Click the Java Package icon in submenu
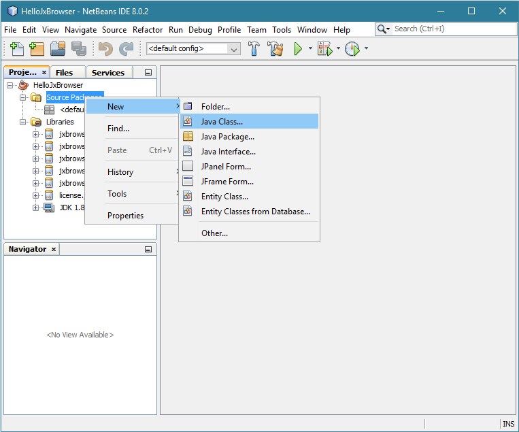This screenshot has width=519, height=432. pos(188,136)
